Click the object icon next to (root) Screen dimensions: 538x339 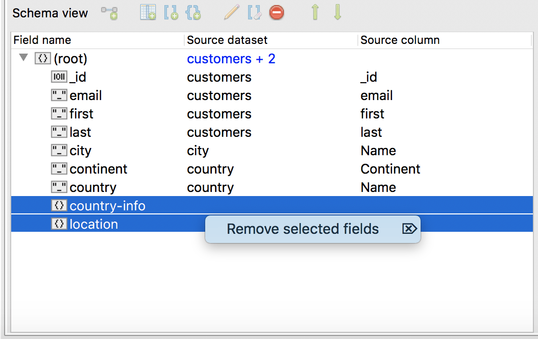(42, 58)
